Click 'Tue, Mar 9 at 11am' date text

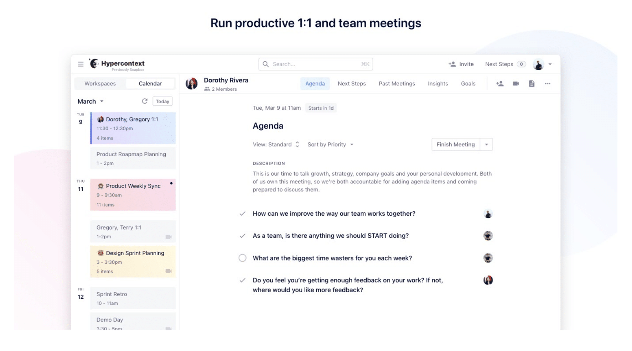point(276,108)
